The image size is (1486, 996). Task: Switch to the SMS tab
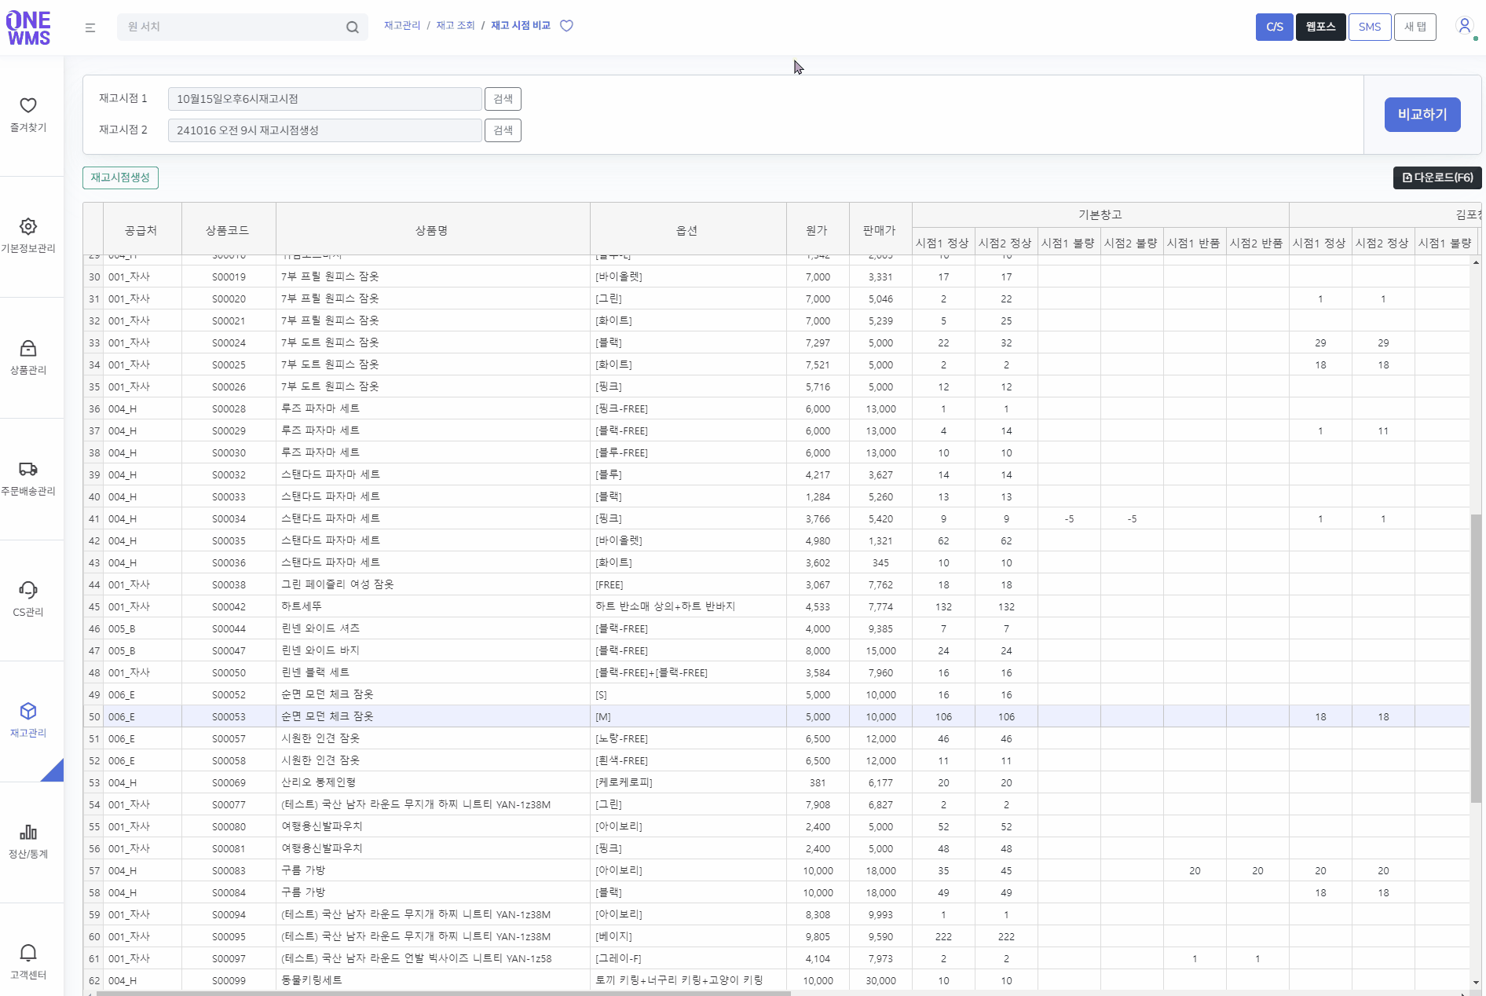[1369, 27]
